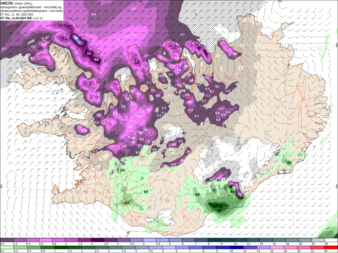This screenshot has height=253, width=338.
Task: Select the '15W' longitude label
Action: [280, 1]
